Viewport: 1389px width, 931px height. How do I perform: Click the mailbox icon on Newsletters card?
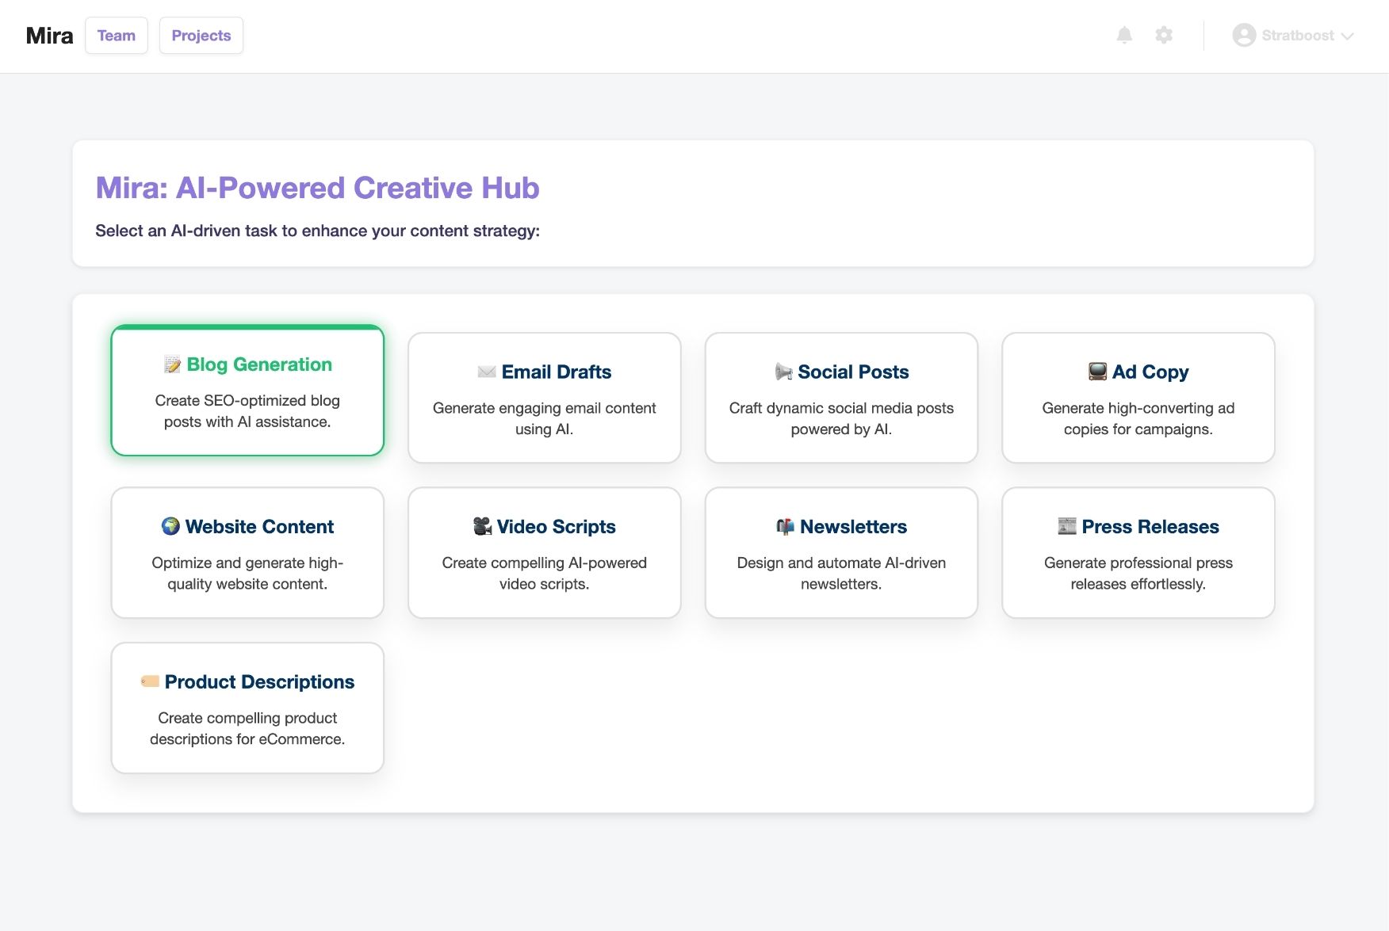785,526
